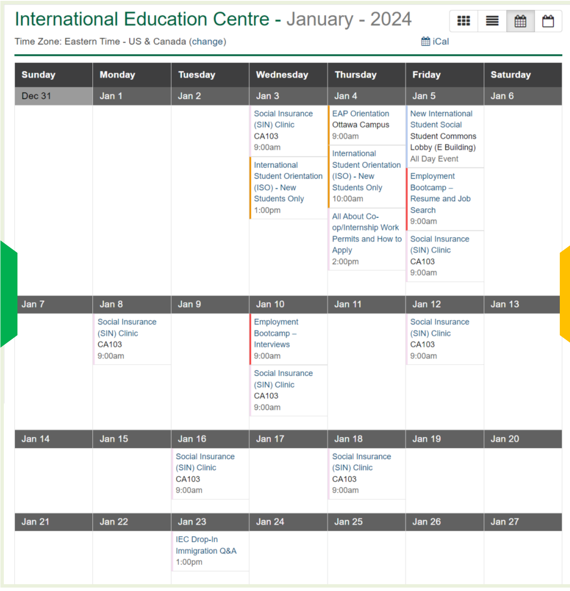Viewport: 570px width, 591px height.
Task: View Employment Bootcamp – Resume and Job Search
Action: (x=440, y=193)
